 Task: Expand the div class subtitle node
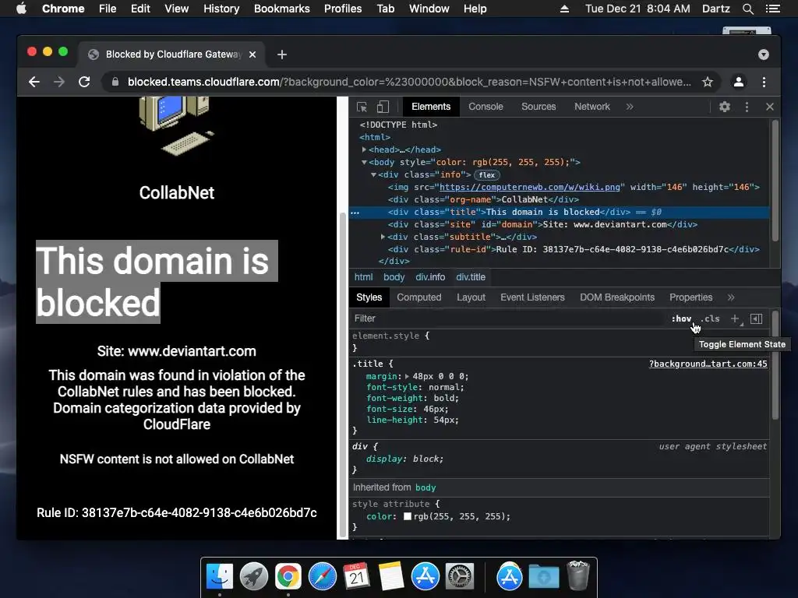pyautogui.click(x=383, y=237)
